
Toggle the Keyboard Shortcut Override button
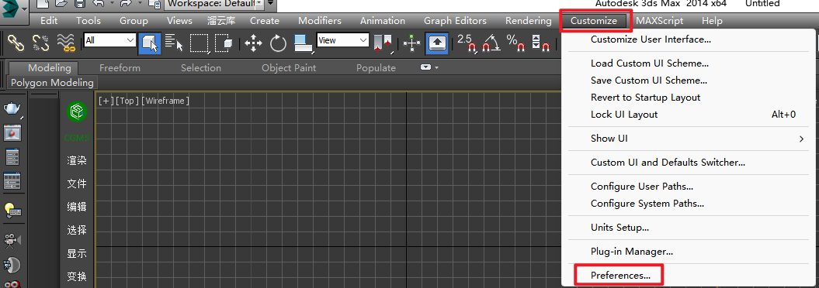436,43
